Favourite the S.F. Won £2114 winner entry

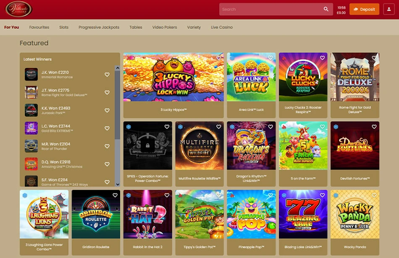[x=107, y=182]
